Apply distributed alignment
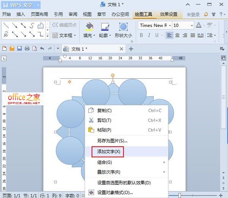The image size is (228, 198). tap(201, 35)
